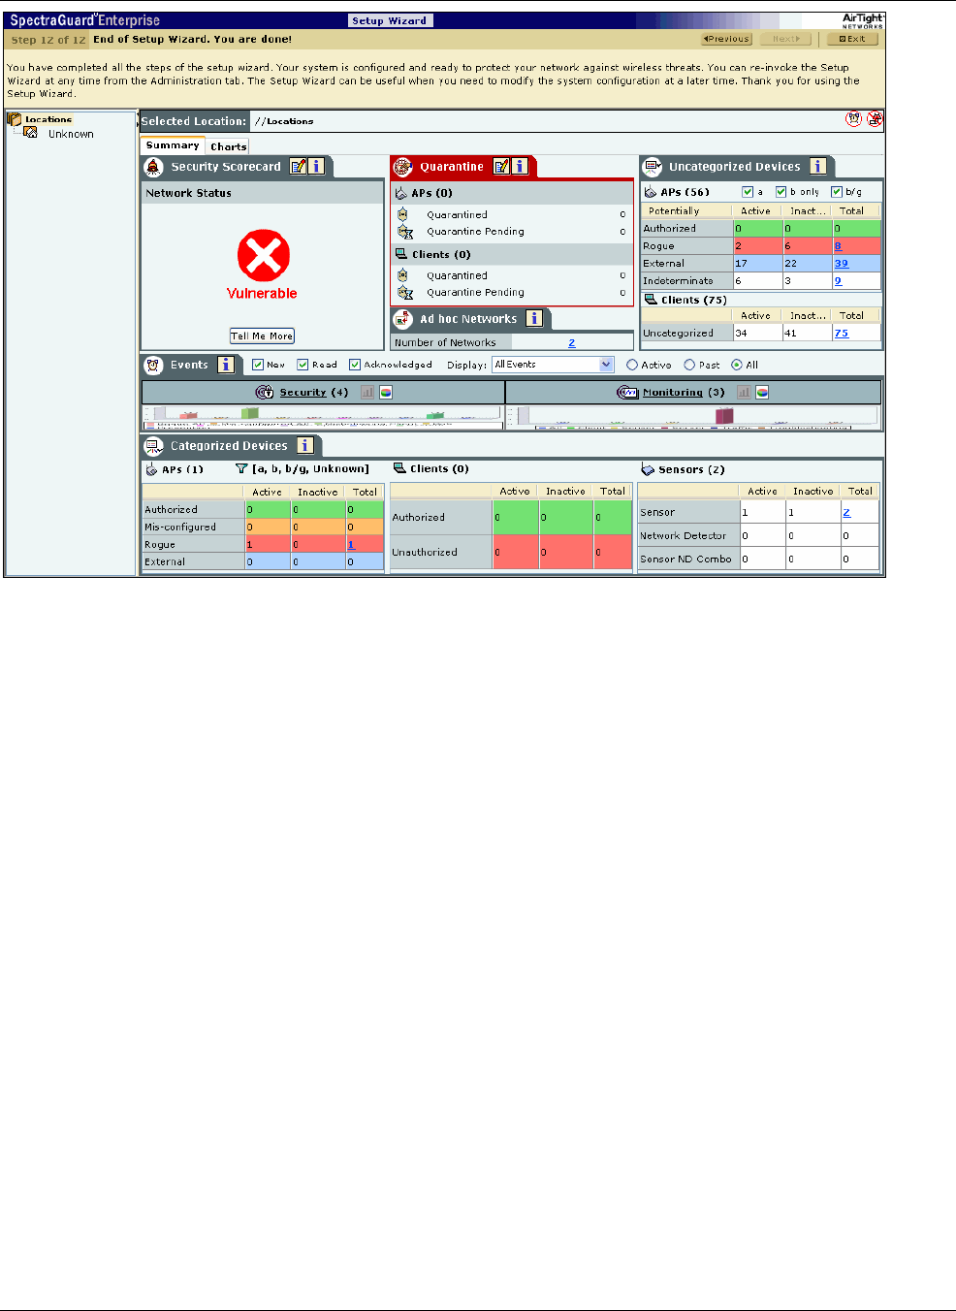Select the Active events radio button
956x1311 pixels.
point(632,365)
